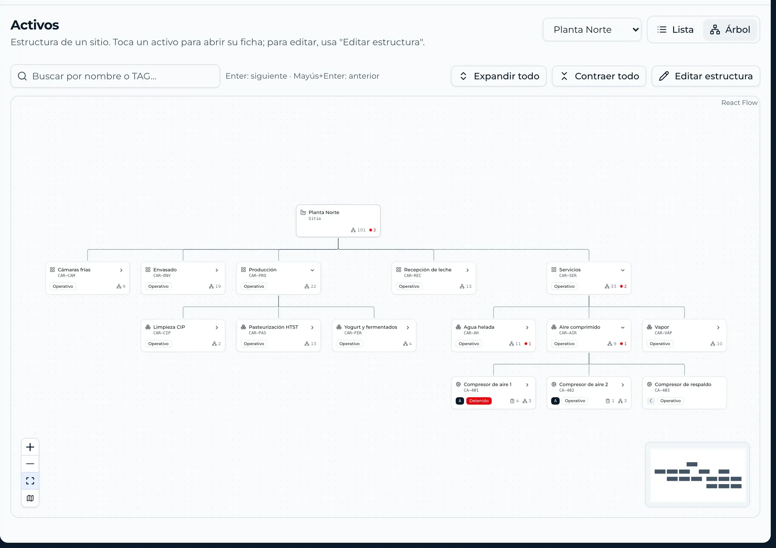The image size is (776, 548).
Task: Click the clipboard icon on Compresor de aire 2
Action: click(x=608, y=401)
